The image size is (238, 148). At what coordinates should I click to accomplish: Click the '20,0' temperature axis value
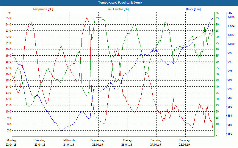pos(8,49)
